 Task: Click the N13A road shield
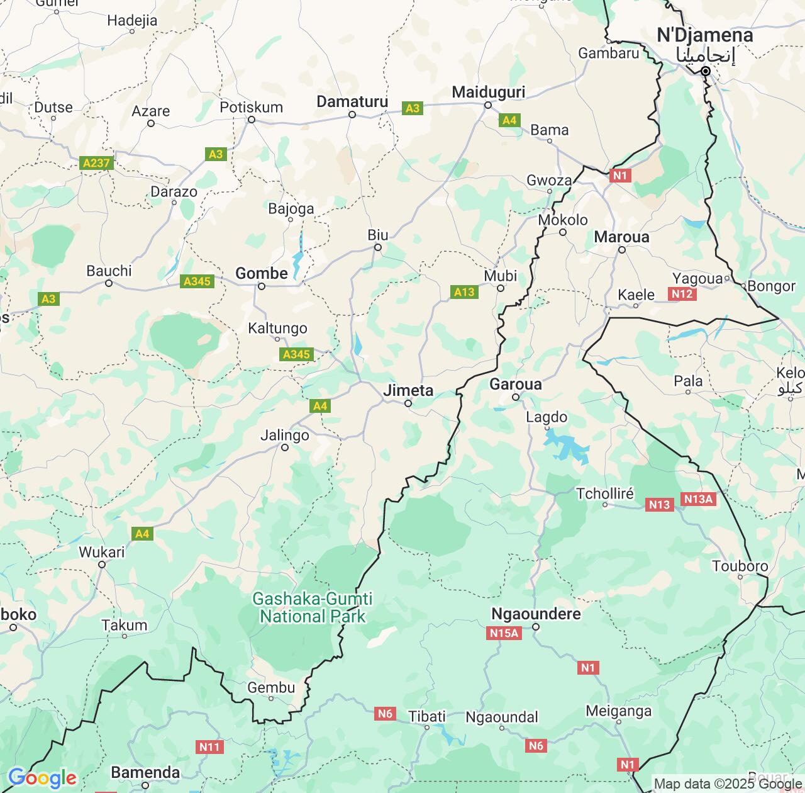point(698,499)
